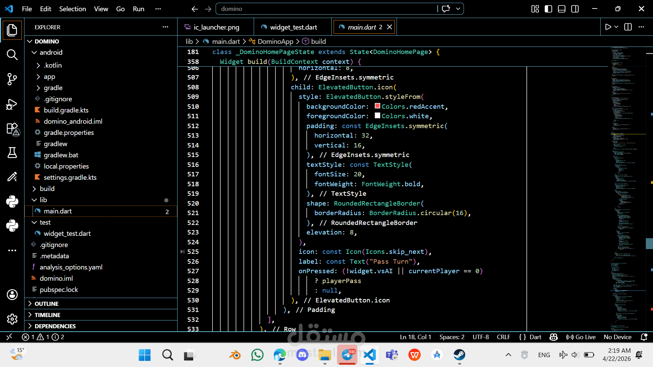
Task: Click the redAccent color swatch
Action: coord(377,106)
